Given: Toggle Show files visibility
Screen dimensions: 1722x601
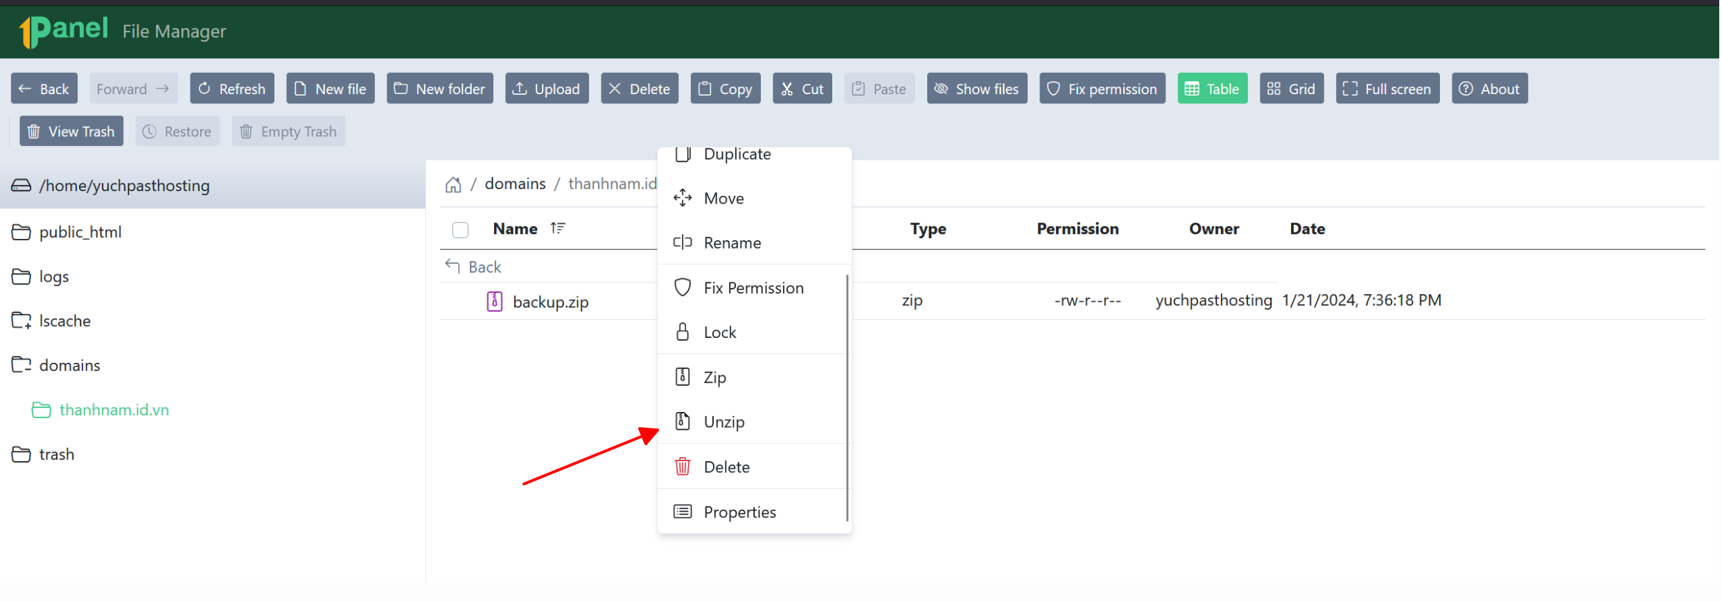Looking at the screenshot, I should [977, 89].
